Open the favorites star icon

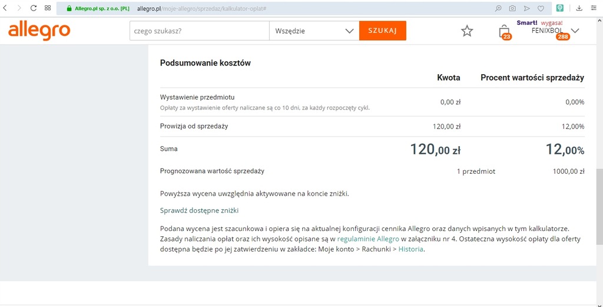pyautogui.click(x=467, y=31)
